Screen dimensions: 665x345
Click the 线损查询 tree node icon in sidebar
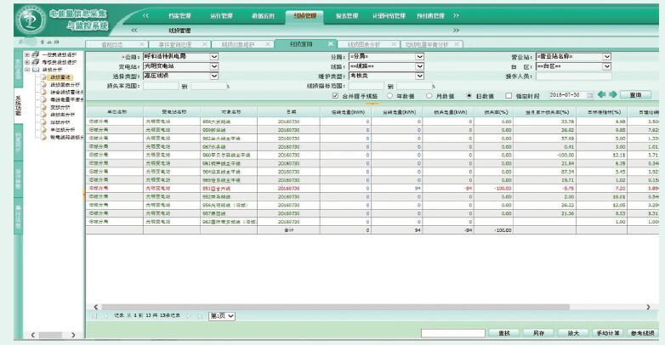pos(43,77)
